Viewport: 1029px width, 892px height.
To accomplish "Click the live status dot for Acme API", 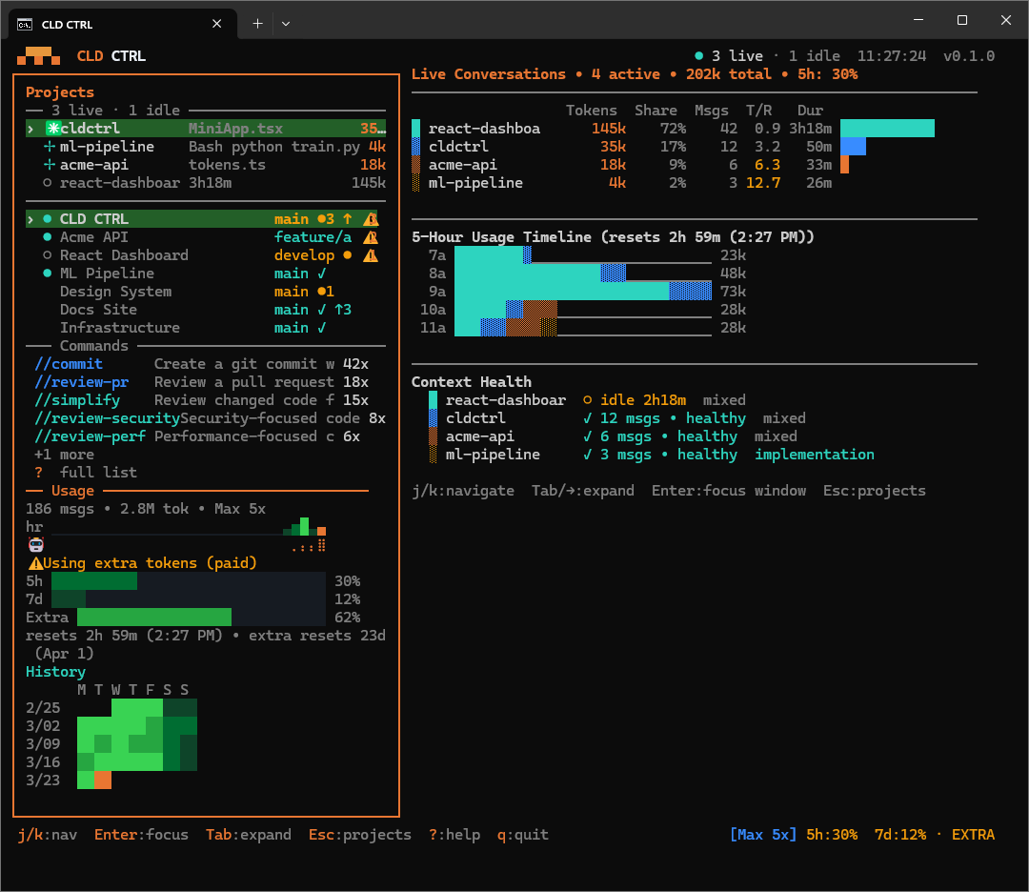I will click(48, 237).
